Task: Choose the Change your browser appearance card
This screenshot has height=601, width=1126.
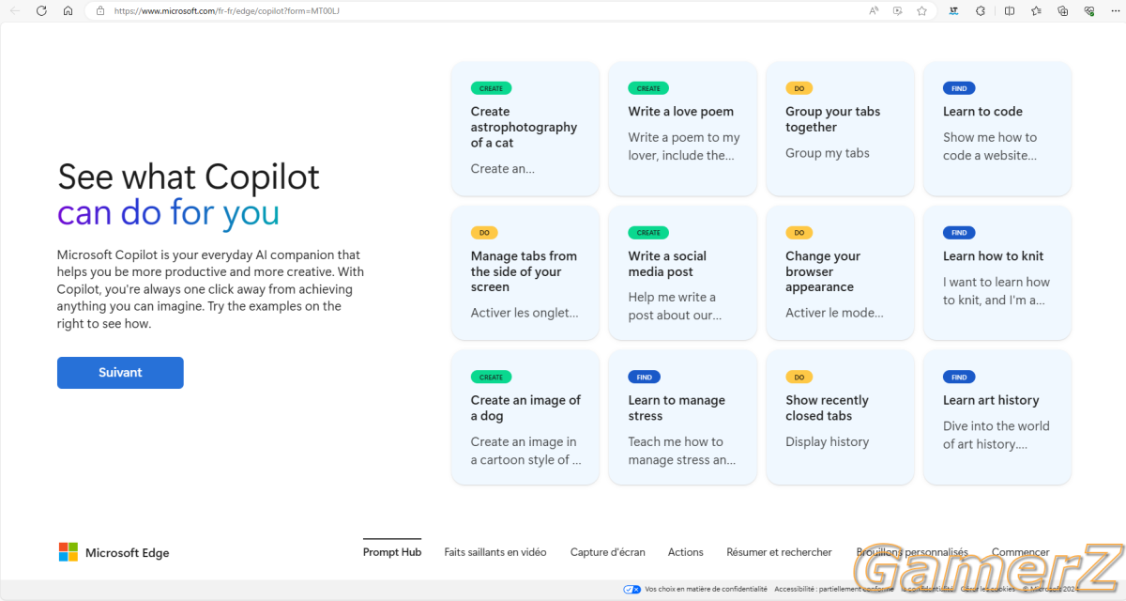Action: pos(840,273)
